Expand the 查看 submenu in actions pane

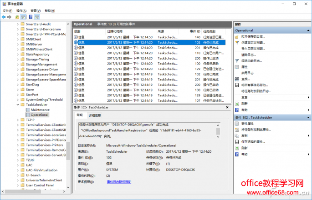(308, 97)
